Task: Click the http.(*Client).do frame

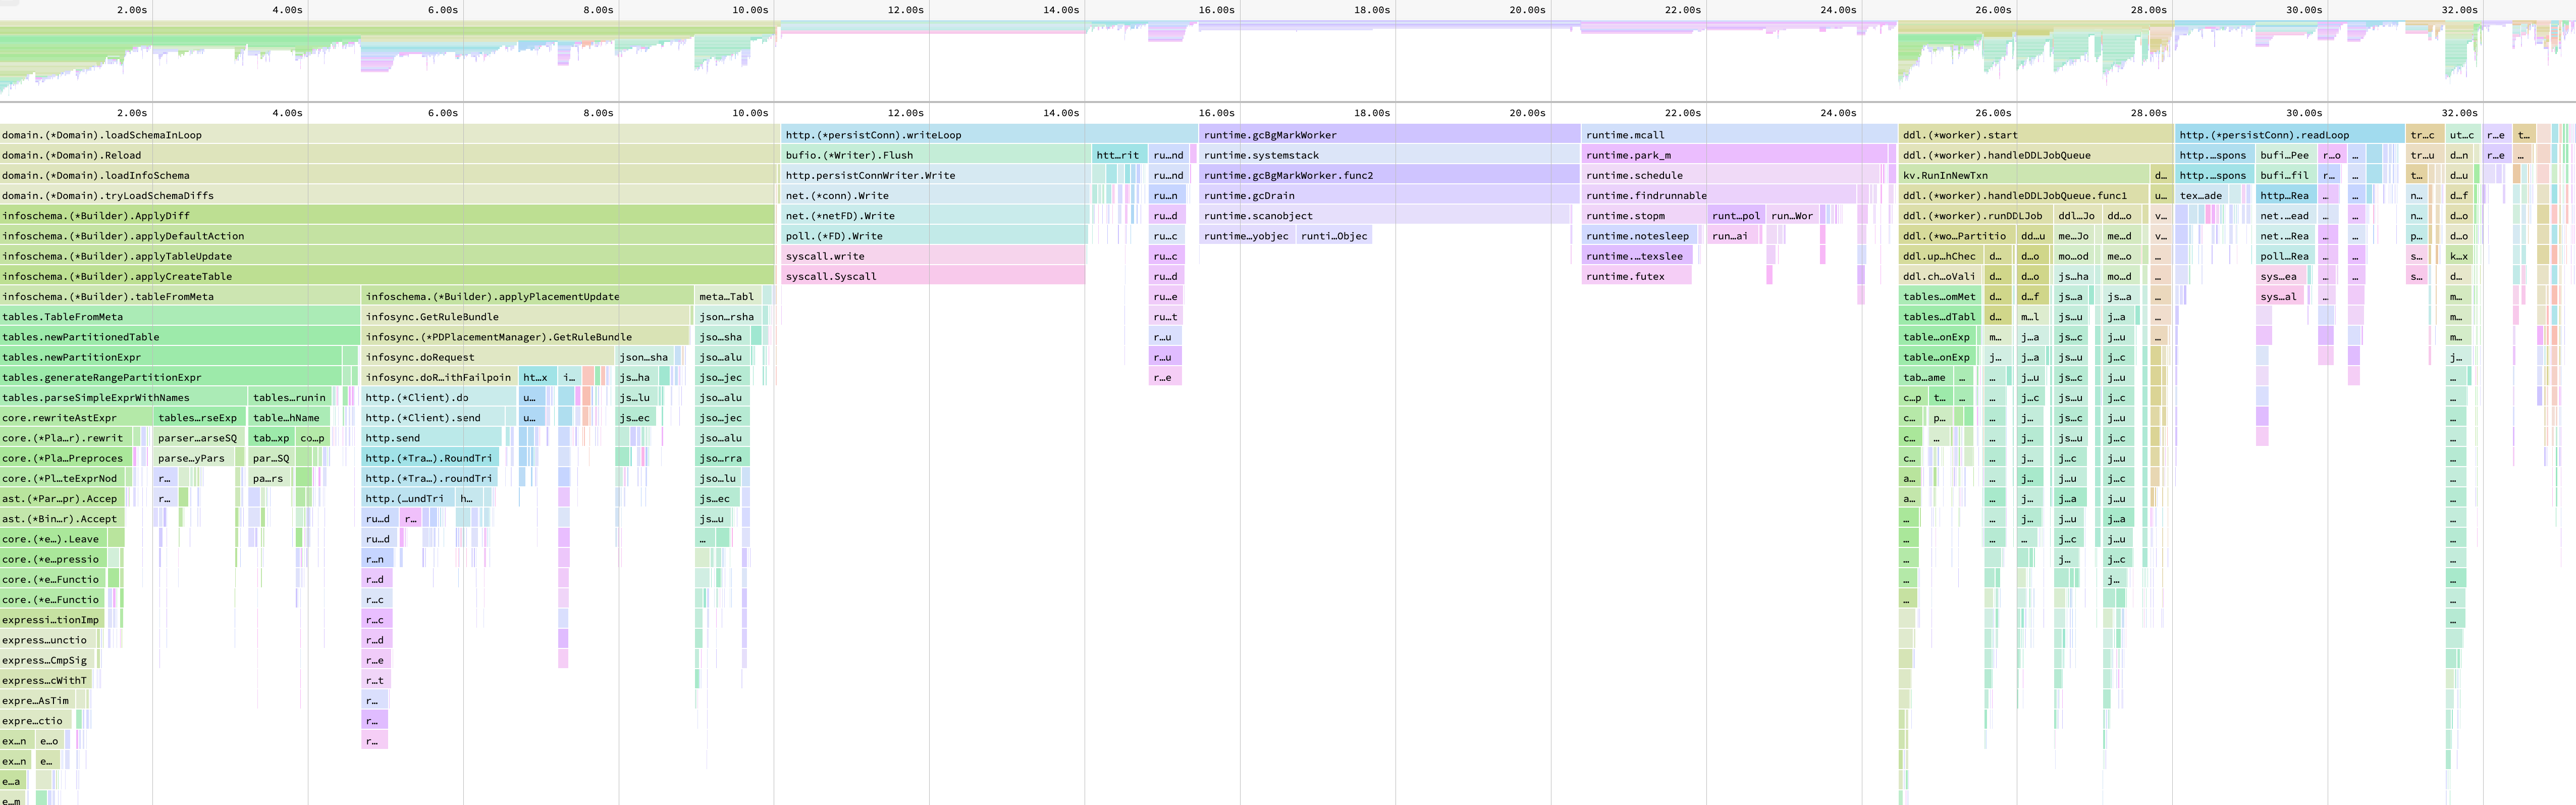Action: (440, 397)
